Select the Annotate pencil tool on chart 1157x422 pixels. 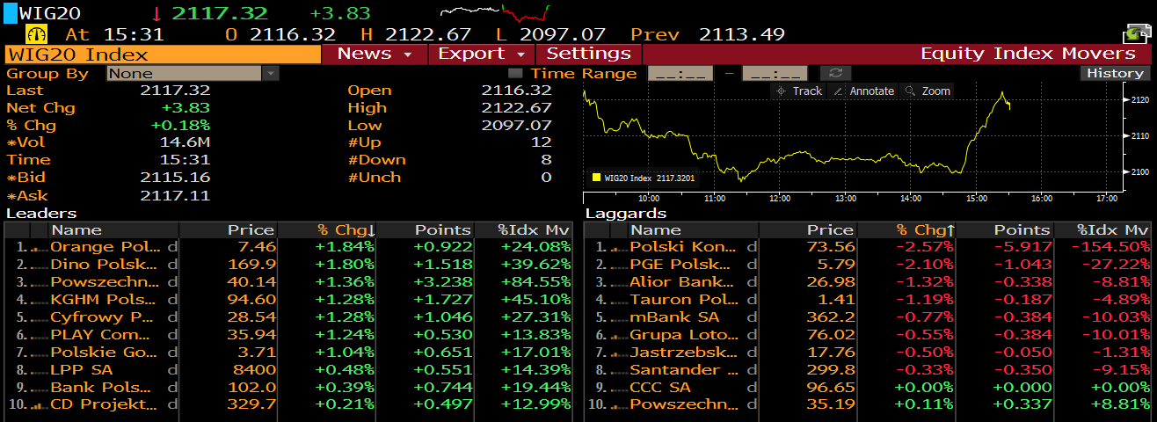pos(863,91)
